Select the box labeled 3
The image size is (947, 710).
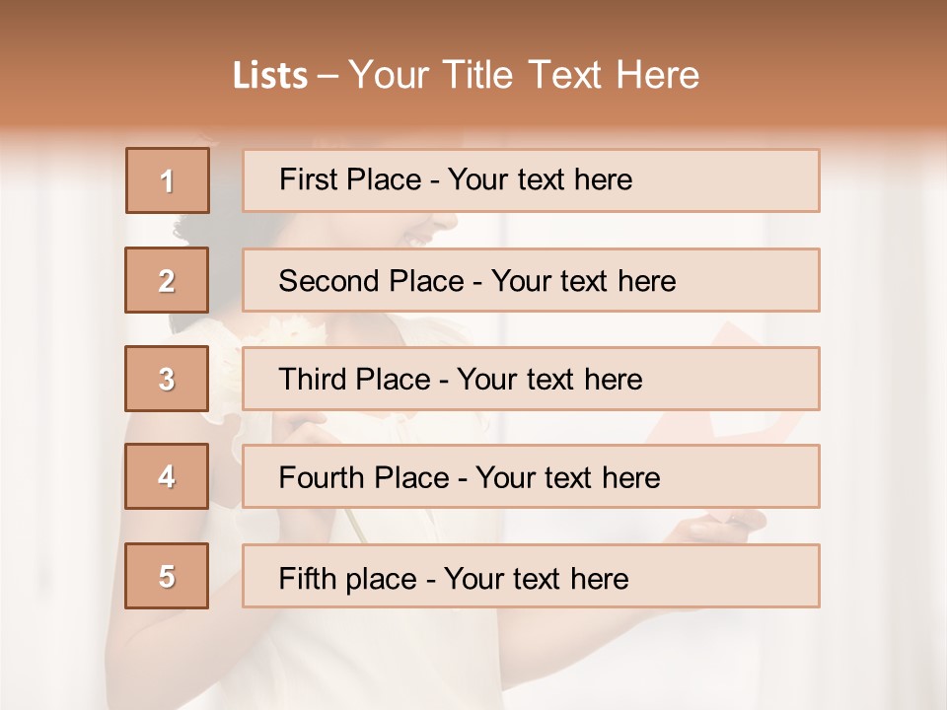point(167,379)
